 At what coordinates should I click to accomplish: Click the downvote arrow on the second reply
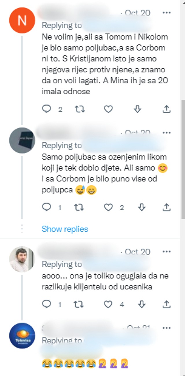(141, 207)
